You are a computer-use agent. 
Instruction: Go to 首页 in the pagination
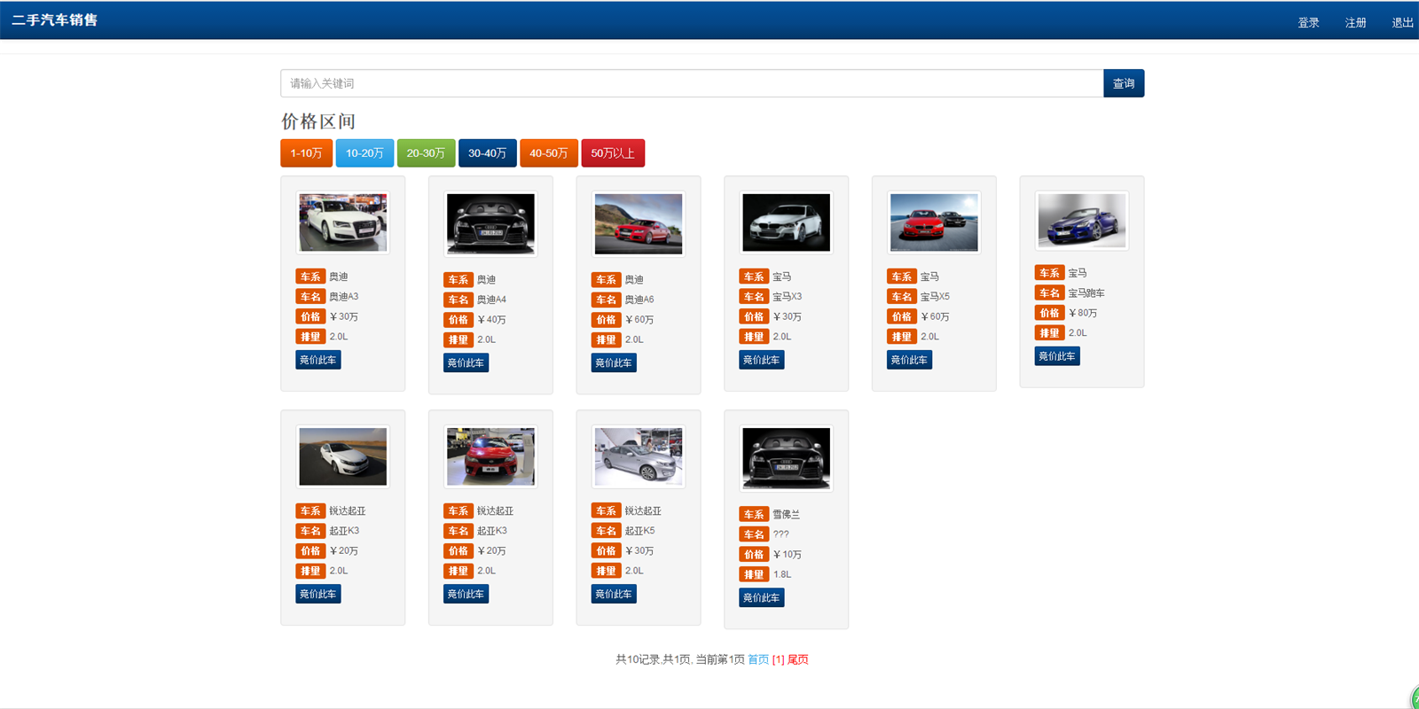[x=758, y=659]
